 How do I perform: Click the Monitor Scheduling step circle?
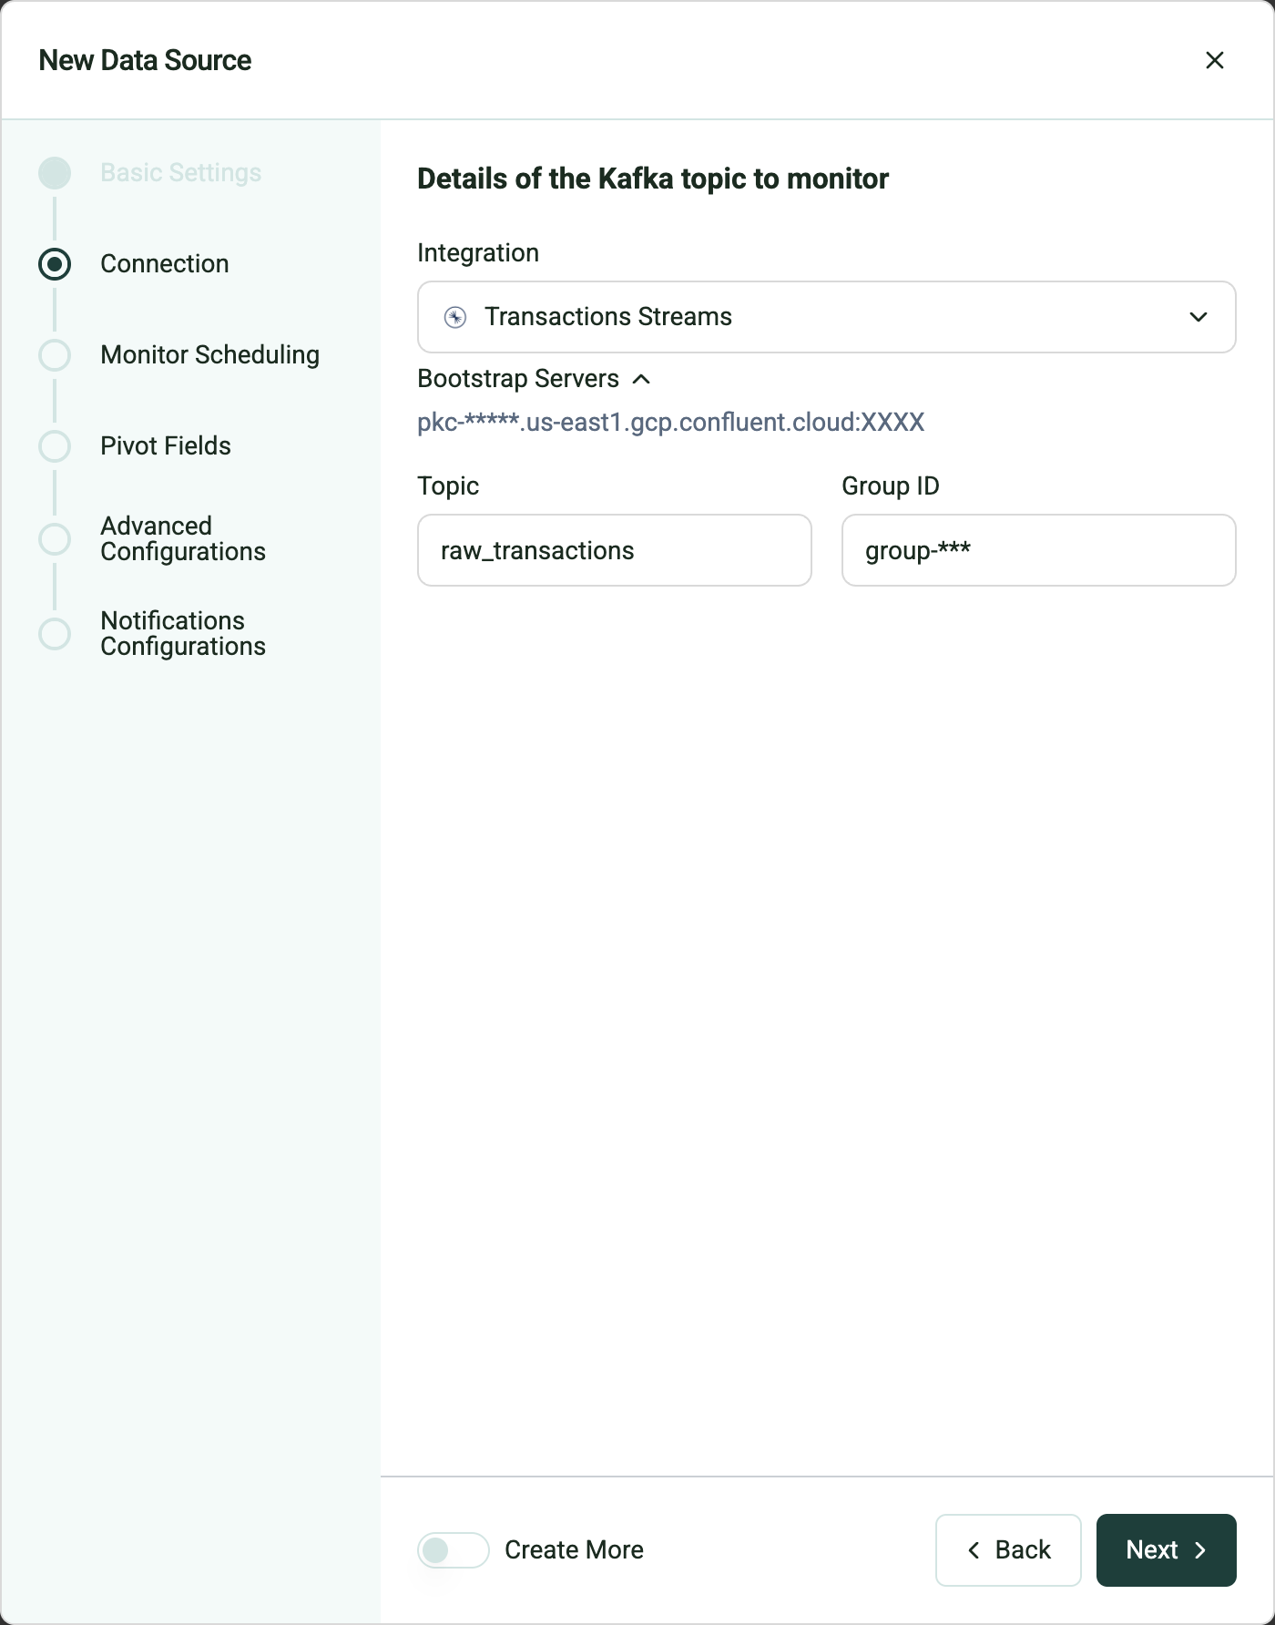pos(55,355)
